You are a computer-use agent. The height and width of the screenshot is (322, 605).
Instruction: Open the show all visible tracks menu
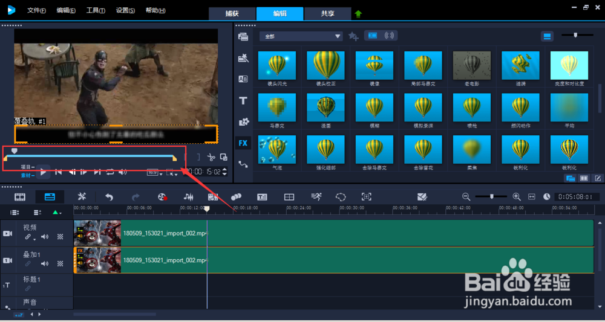coord(15,213)
